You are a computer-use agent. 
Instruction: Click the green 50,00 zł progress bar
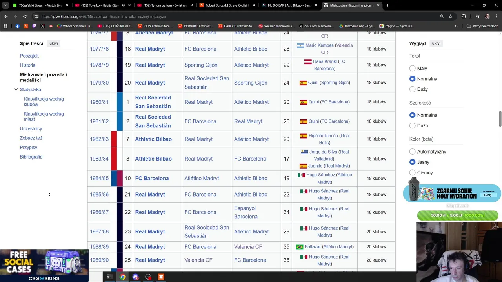pyautogui.click(x=458, y=215)
